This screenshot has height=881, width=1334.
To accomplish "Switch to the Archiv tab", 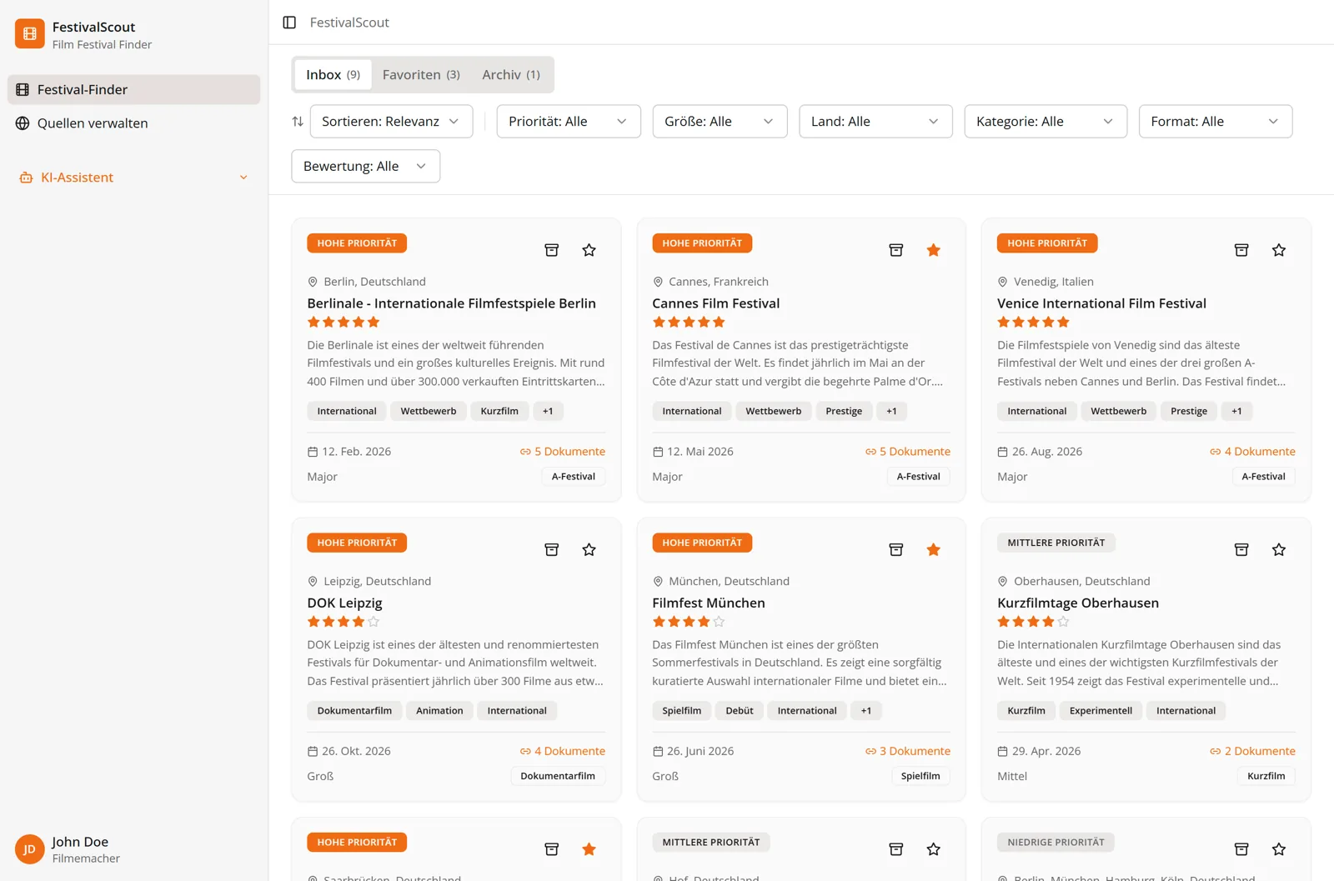I will (511, 75).
